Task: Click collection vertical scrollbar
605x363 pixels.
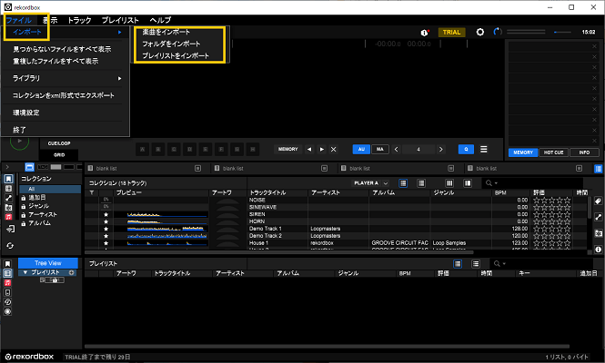Action: tap(590, 208)
